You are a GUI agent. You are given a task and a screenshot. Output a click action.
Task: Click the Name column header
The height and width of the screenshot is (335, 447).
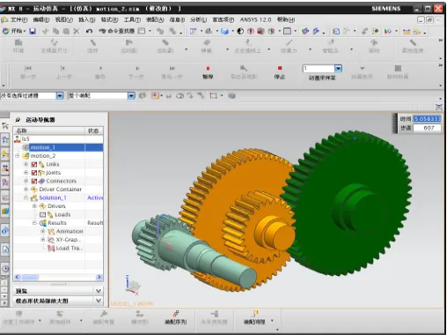pyautogui.click(x=49, y=130)
